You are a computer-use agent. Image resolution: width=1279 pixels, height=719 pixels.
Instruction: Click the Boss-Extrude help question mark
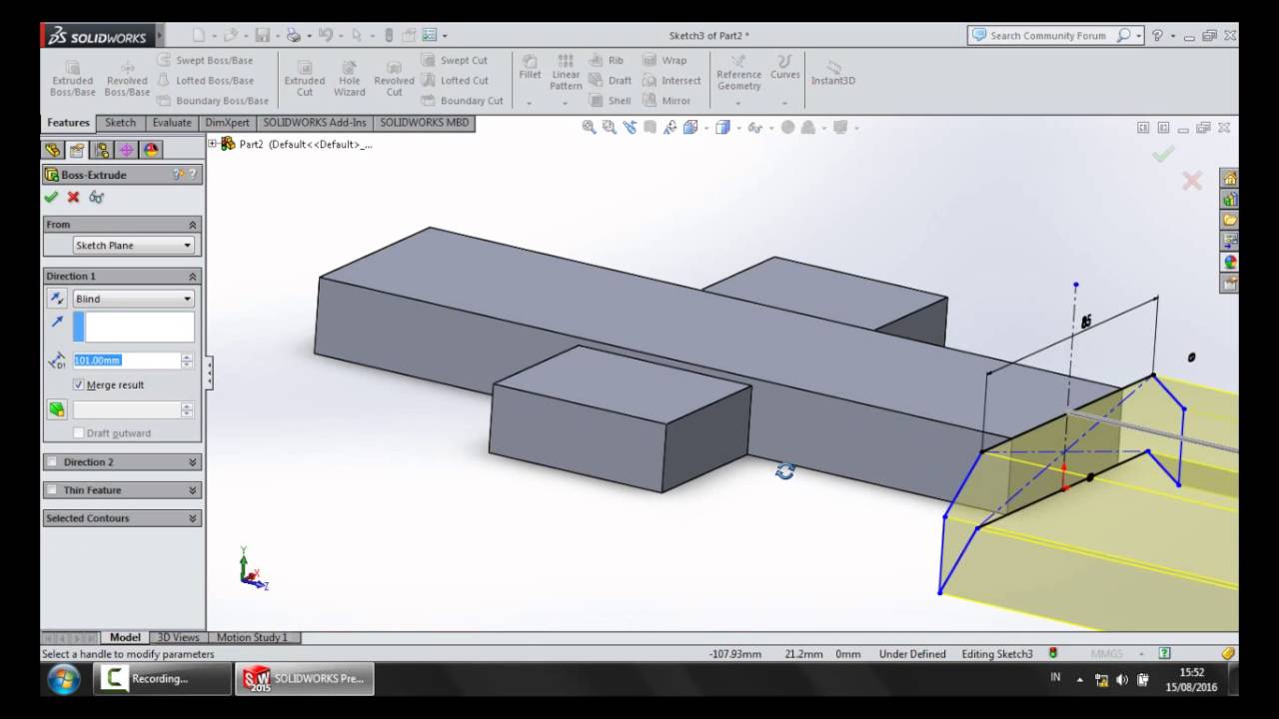pyautogui.click(x=192, y=174)
